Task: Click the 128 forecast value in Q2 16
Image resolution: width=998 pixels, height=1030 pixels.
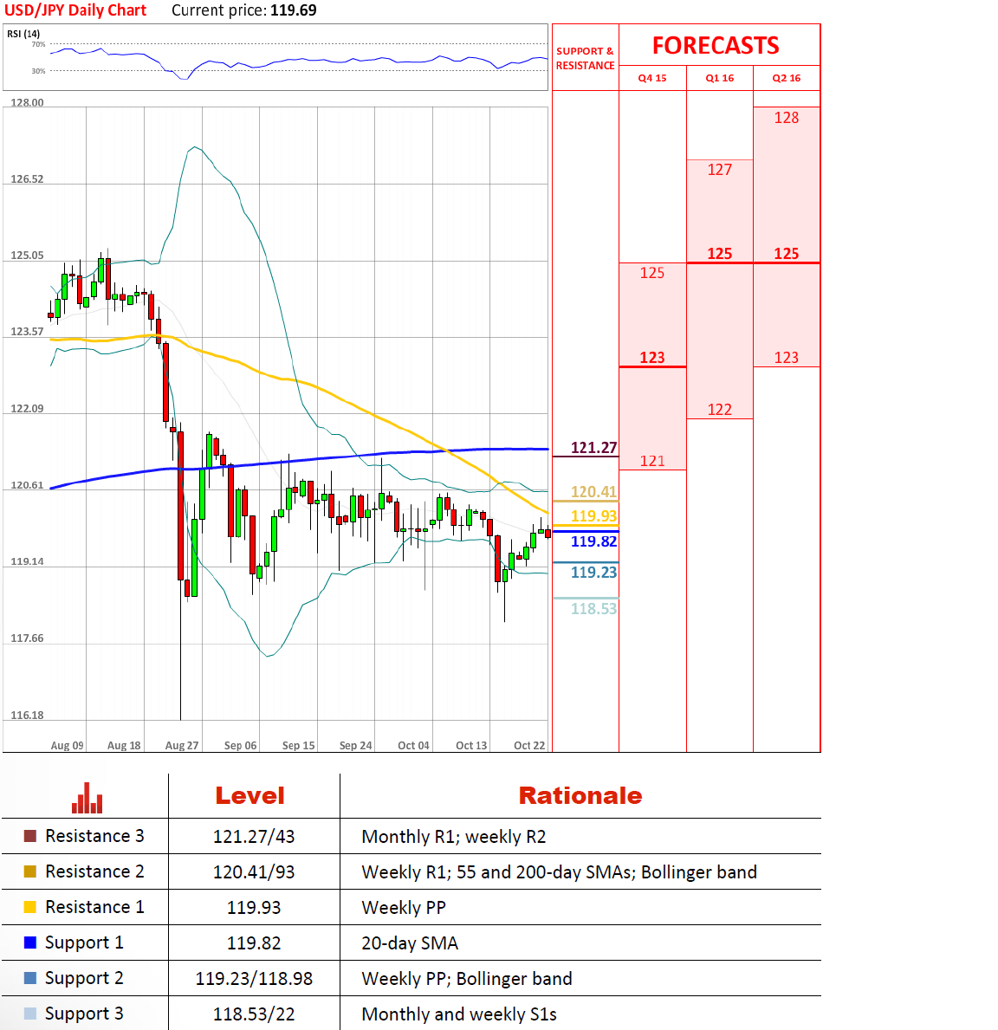Action: click(x=787, y=118)
